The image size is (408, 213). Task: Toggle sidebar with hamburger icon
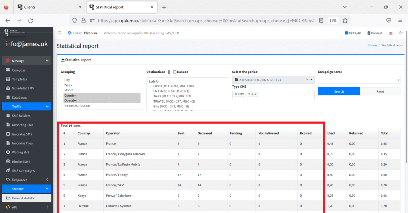(60, 33)
